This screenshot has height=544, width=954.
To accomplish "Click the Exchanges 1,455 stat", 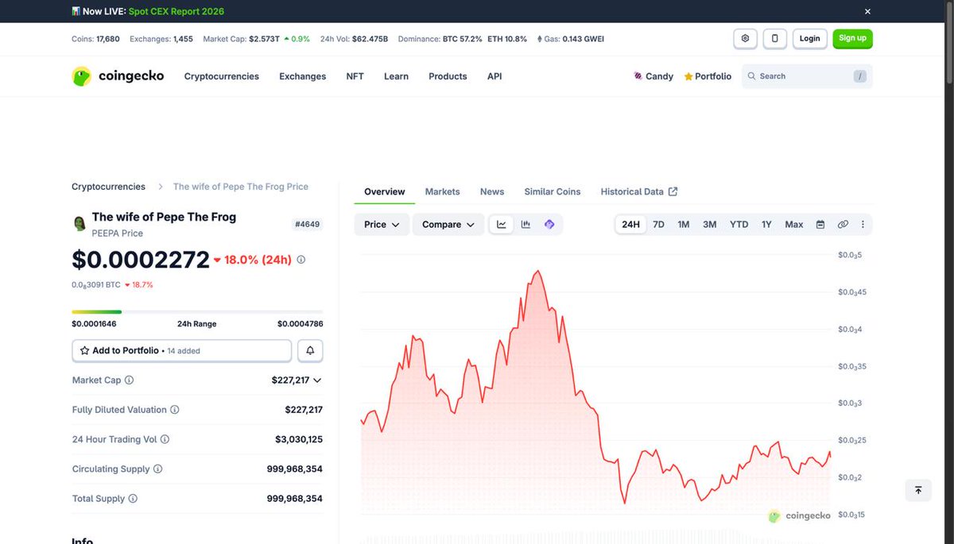I will click(161, 38).
